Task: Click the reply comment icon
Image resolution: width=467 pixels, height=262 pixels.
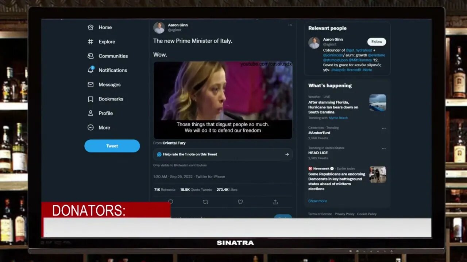Action: (x=170, y=202)
